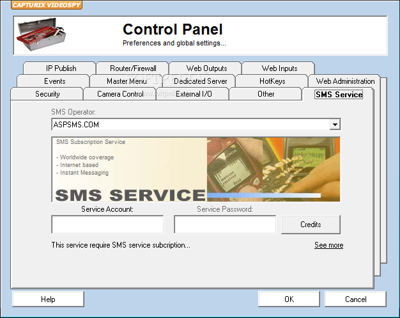Click the Cancel button
Screen dimensions: 400x318
(x=356, y=299)
